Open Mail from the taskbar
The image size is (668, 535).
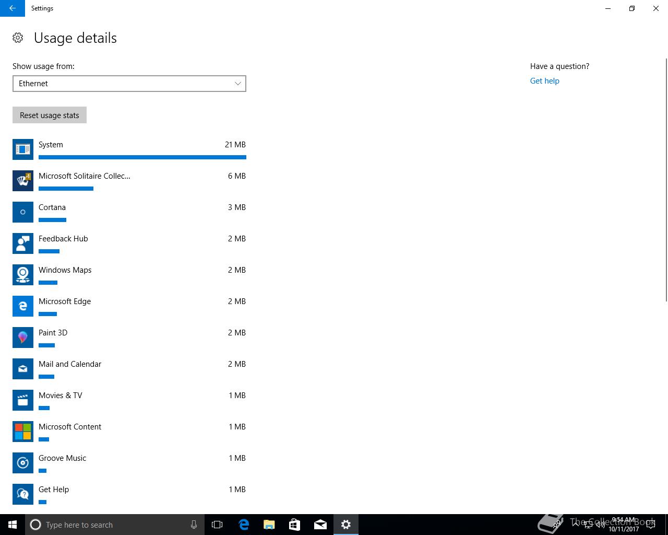coord(320,525)
